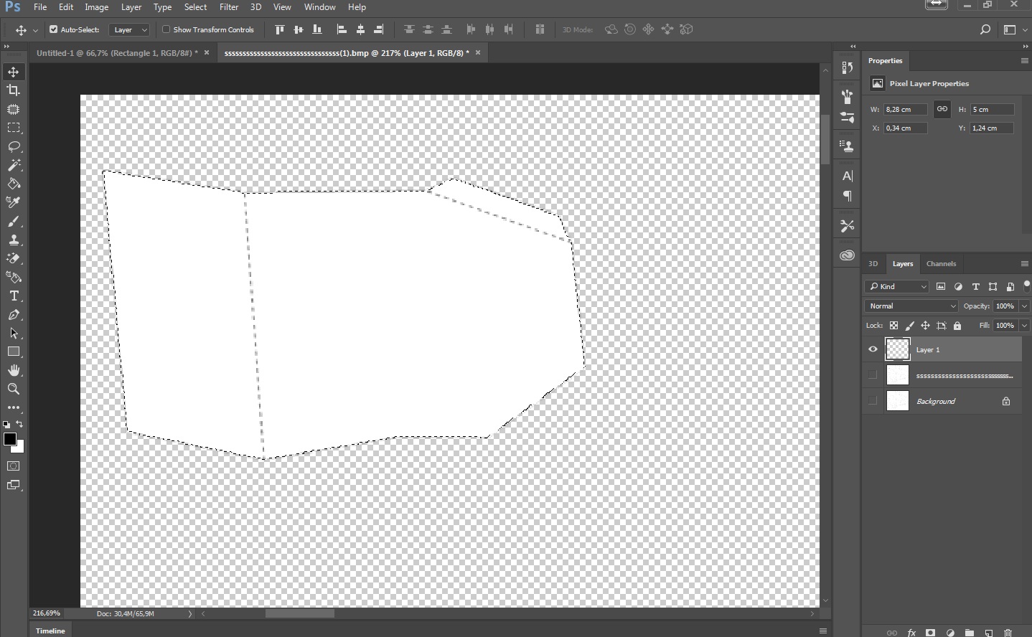Viewport: 1032px width, 637px height.
Task: Select the Eyedropper tool
Action: (14, 202)
